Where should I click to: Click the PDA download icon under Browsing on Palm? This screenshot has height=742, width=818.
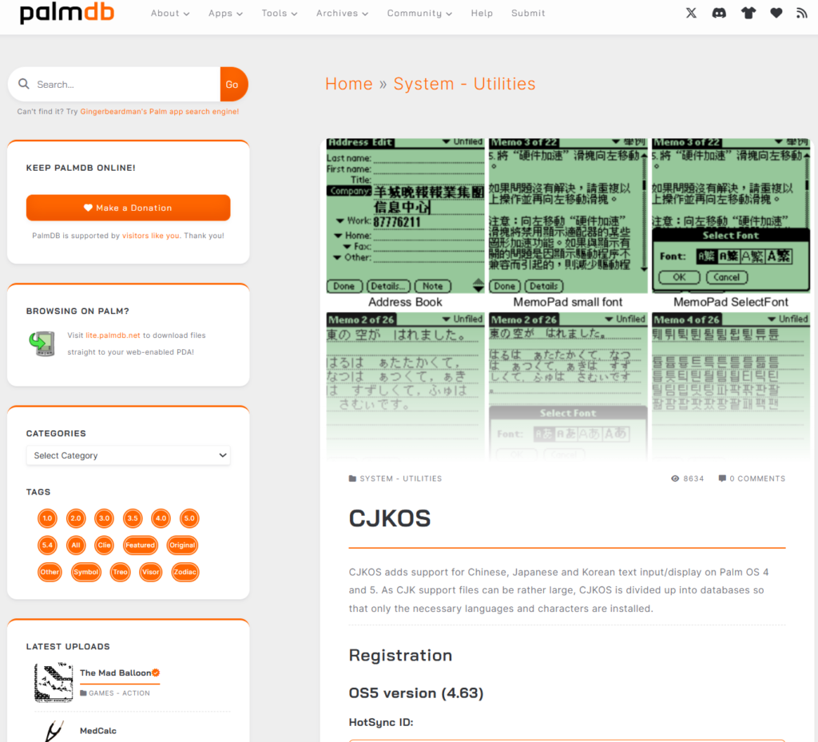tap(42, 343)
